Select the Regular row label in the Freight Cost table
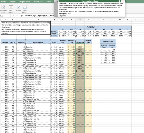The image size is (144, 133). pos(55,31)
